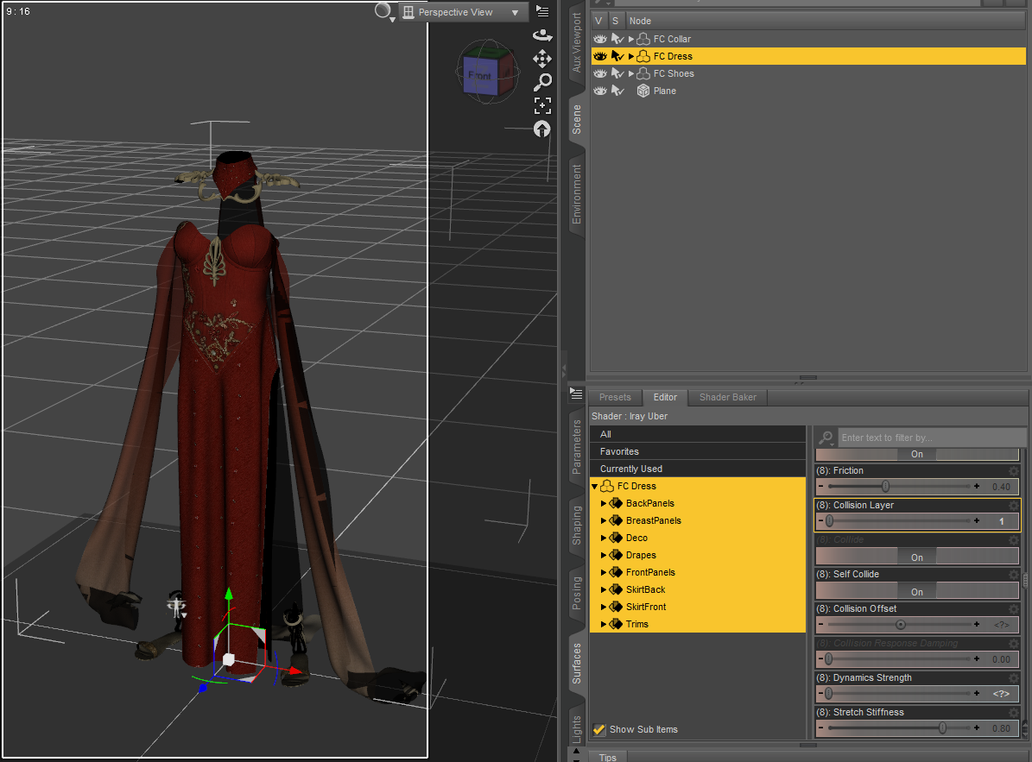Expand SkirtBack surface group
The image size is (1032, 762).
pos(604,589)
